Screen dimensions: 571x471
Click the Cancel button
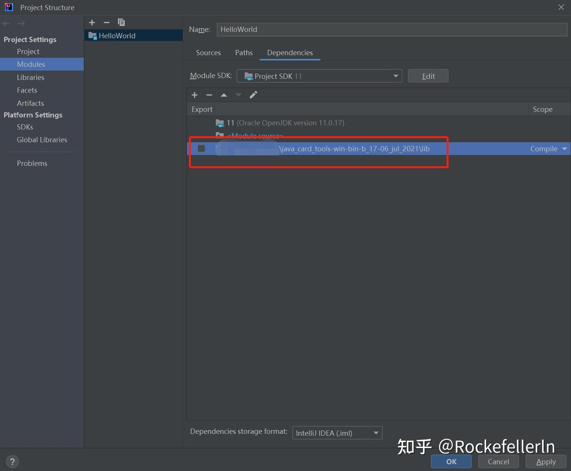[498, 461]
